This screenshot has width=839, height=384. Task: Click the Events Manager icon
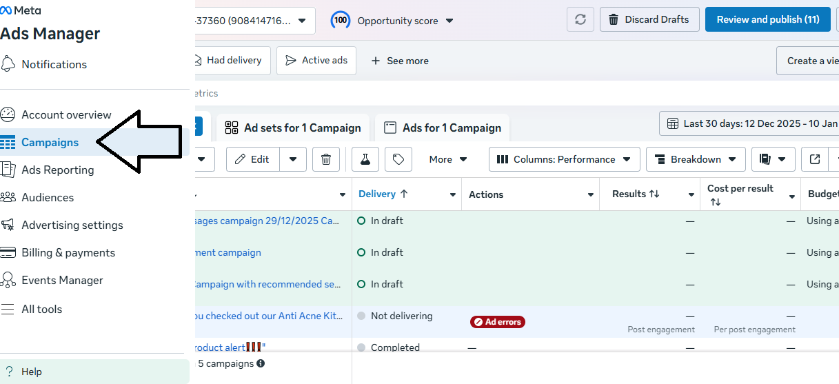(8, 280)
